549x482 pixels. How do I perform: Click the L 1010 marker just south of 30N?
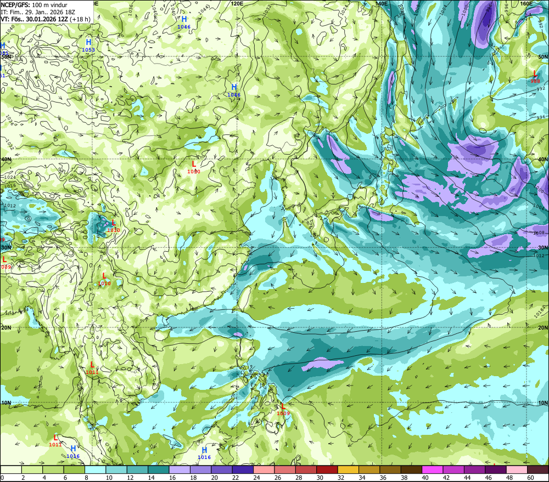point(104,279)
